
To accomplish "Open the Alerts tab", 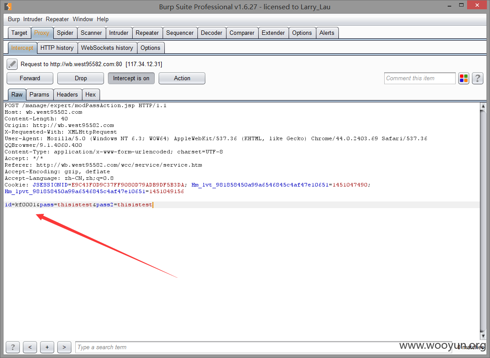I will coord(327,33).
